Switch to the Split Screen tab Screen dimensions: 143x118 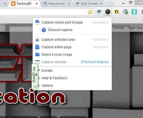[x=89, y=4]
